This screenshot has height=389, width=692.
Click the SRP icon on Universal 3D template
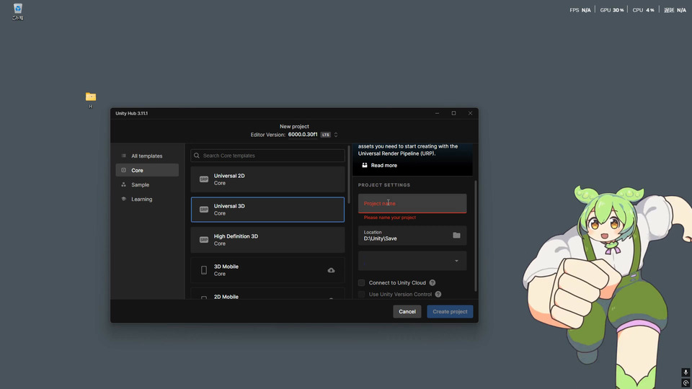[x=203, y=210]
